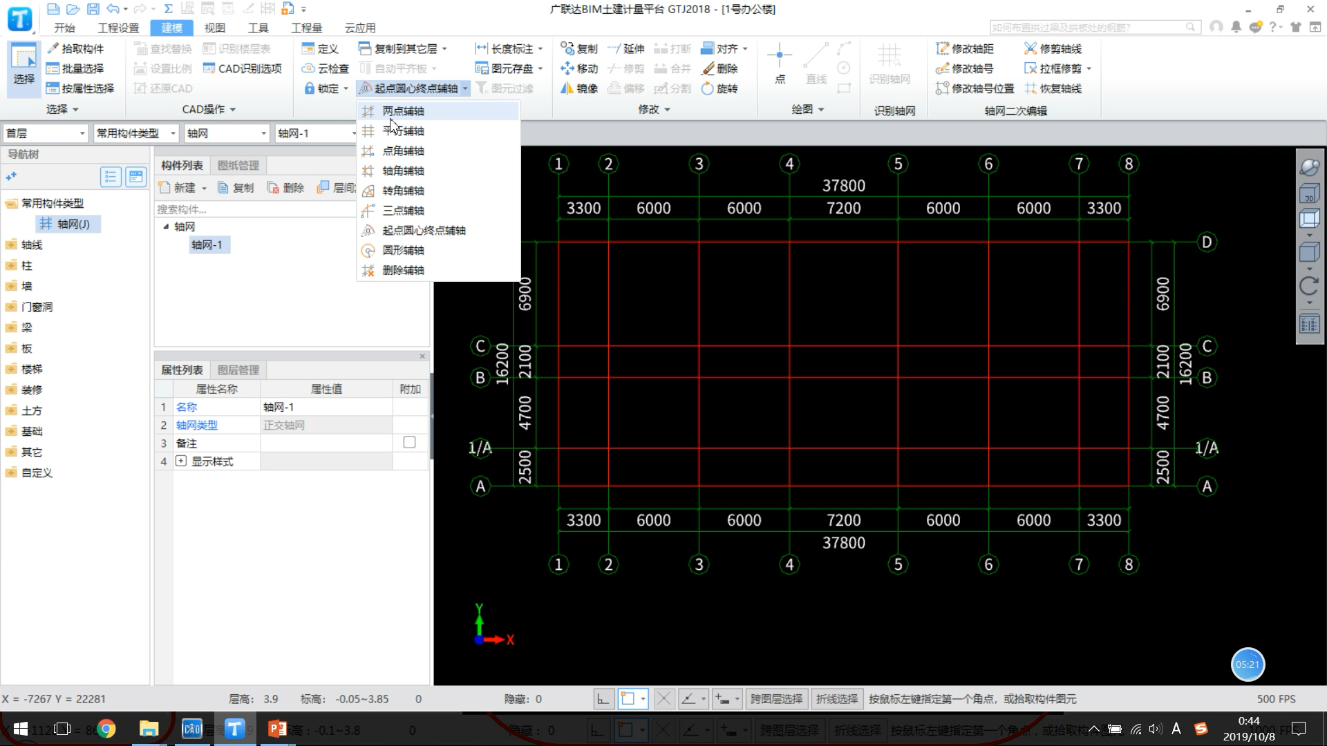Click 批量选择 batch select tool
The image size is (1327, 746).
75,68
